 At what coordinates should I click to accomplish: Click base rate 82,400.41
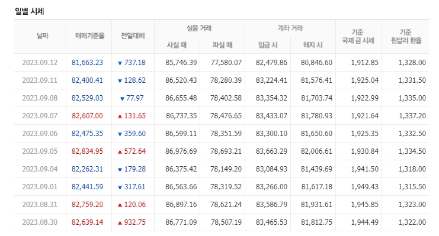pos(87,80)
